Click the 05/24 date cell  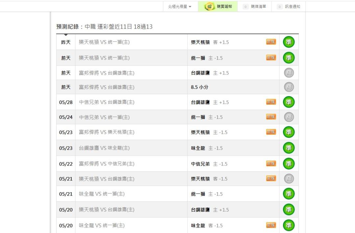(x=66, y=117)
